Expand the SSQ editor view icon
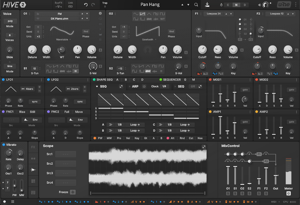 click(121, 87)
